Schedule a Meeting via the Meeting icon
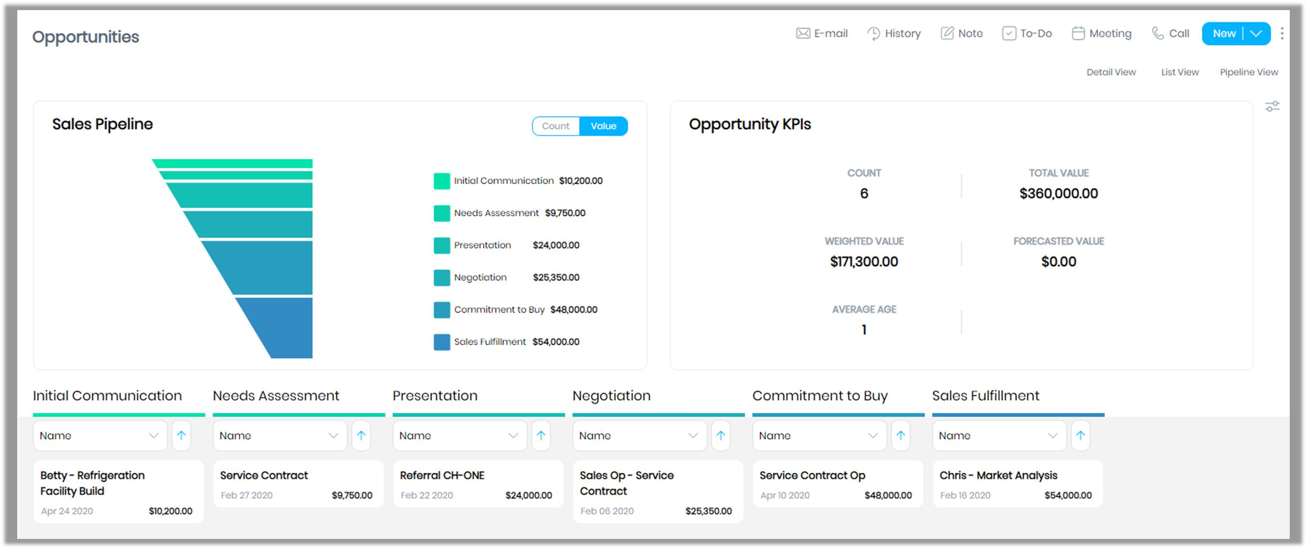 (x=1078, y=33)
